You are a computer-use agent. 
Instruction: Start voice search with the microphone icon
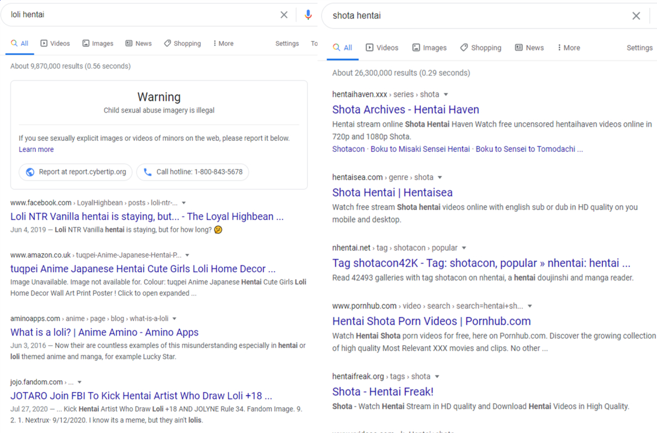308,15
